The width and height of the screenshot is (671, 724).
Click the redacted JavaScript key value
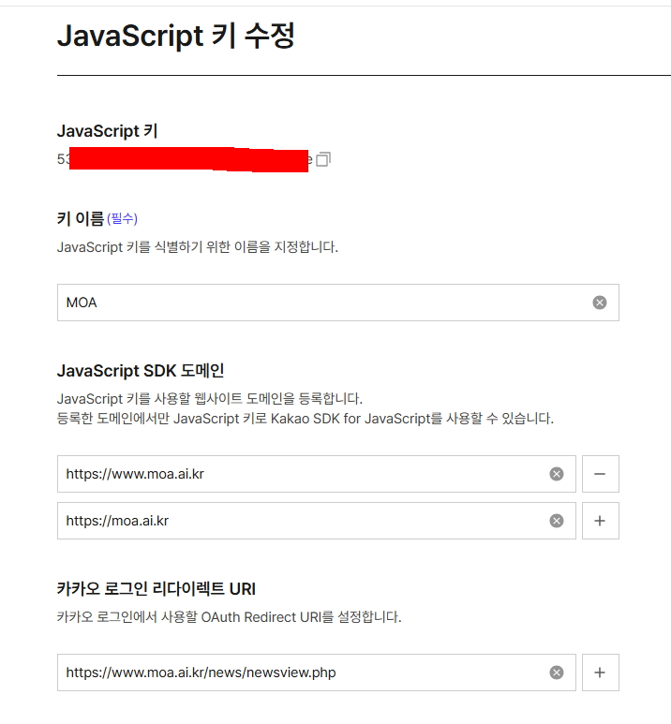click(x=187, y=160)
